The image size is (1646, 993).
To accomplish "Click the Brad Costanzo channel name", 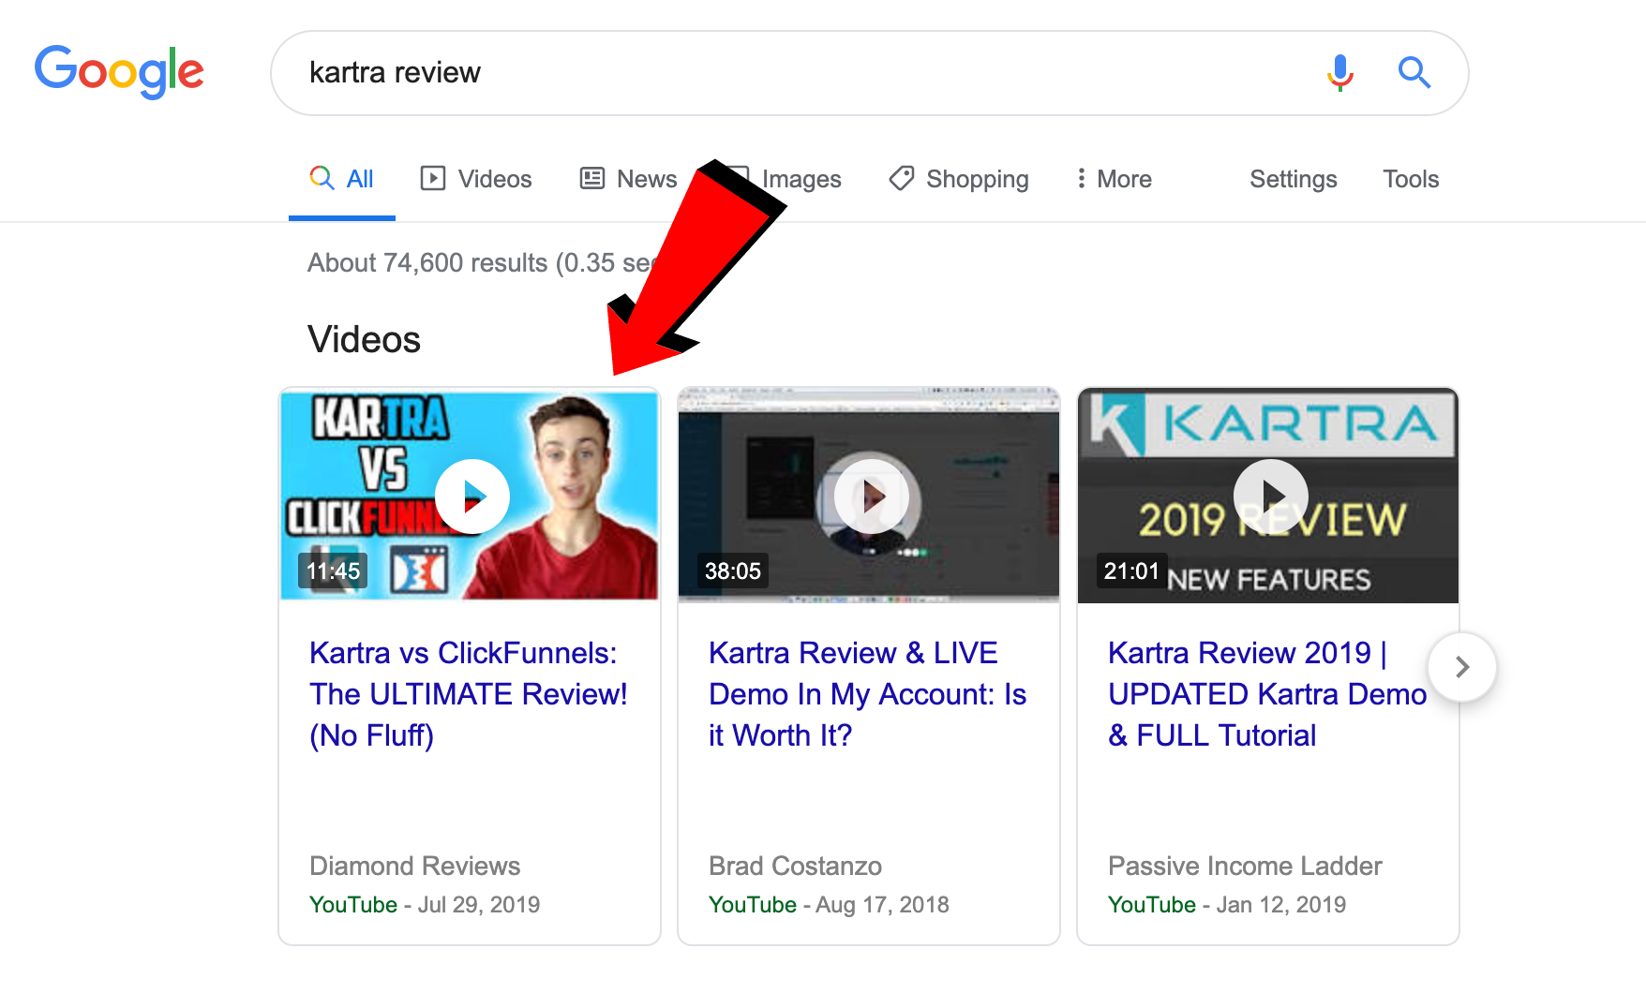I will 795,866.
